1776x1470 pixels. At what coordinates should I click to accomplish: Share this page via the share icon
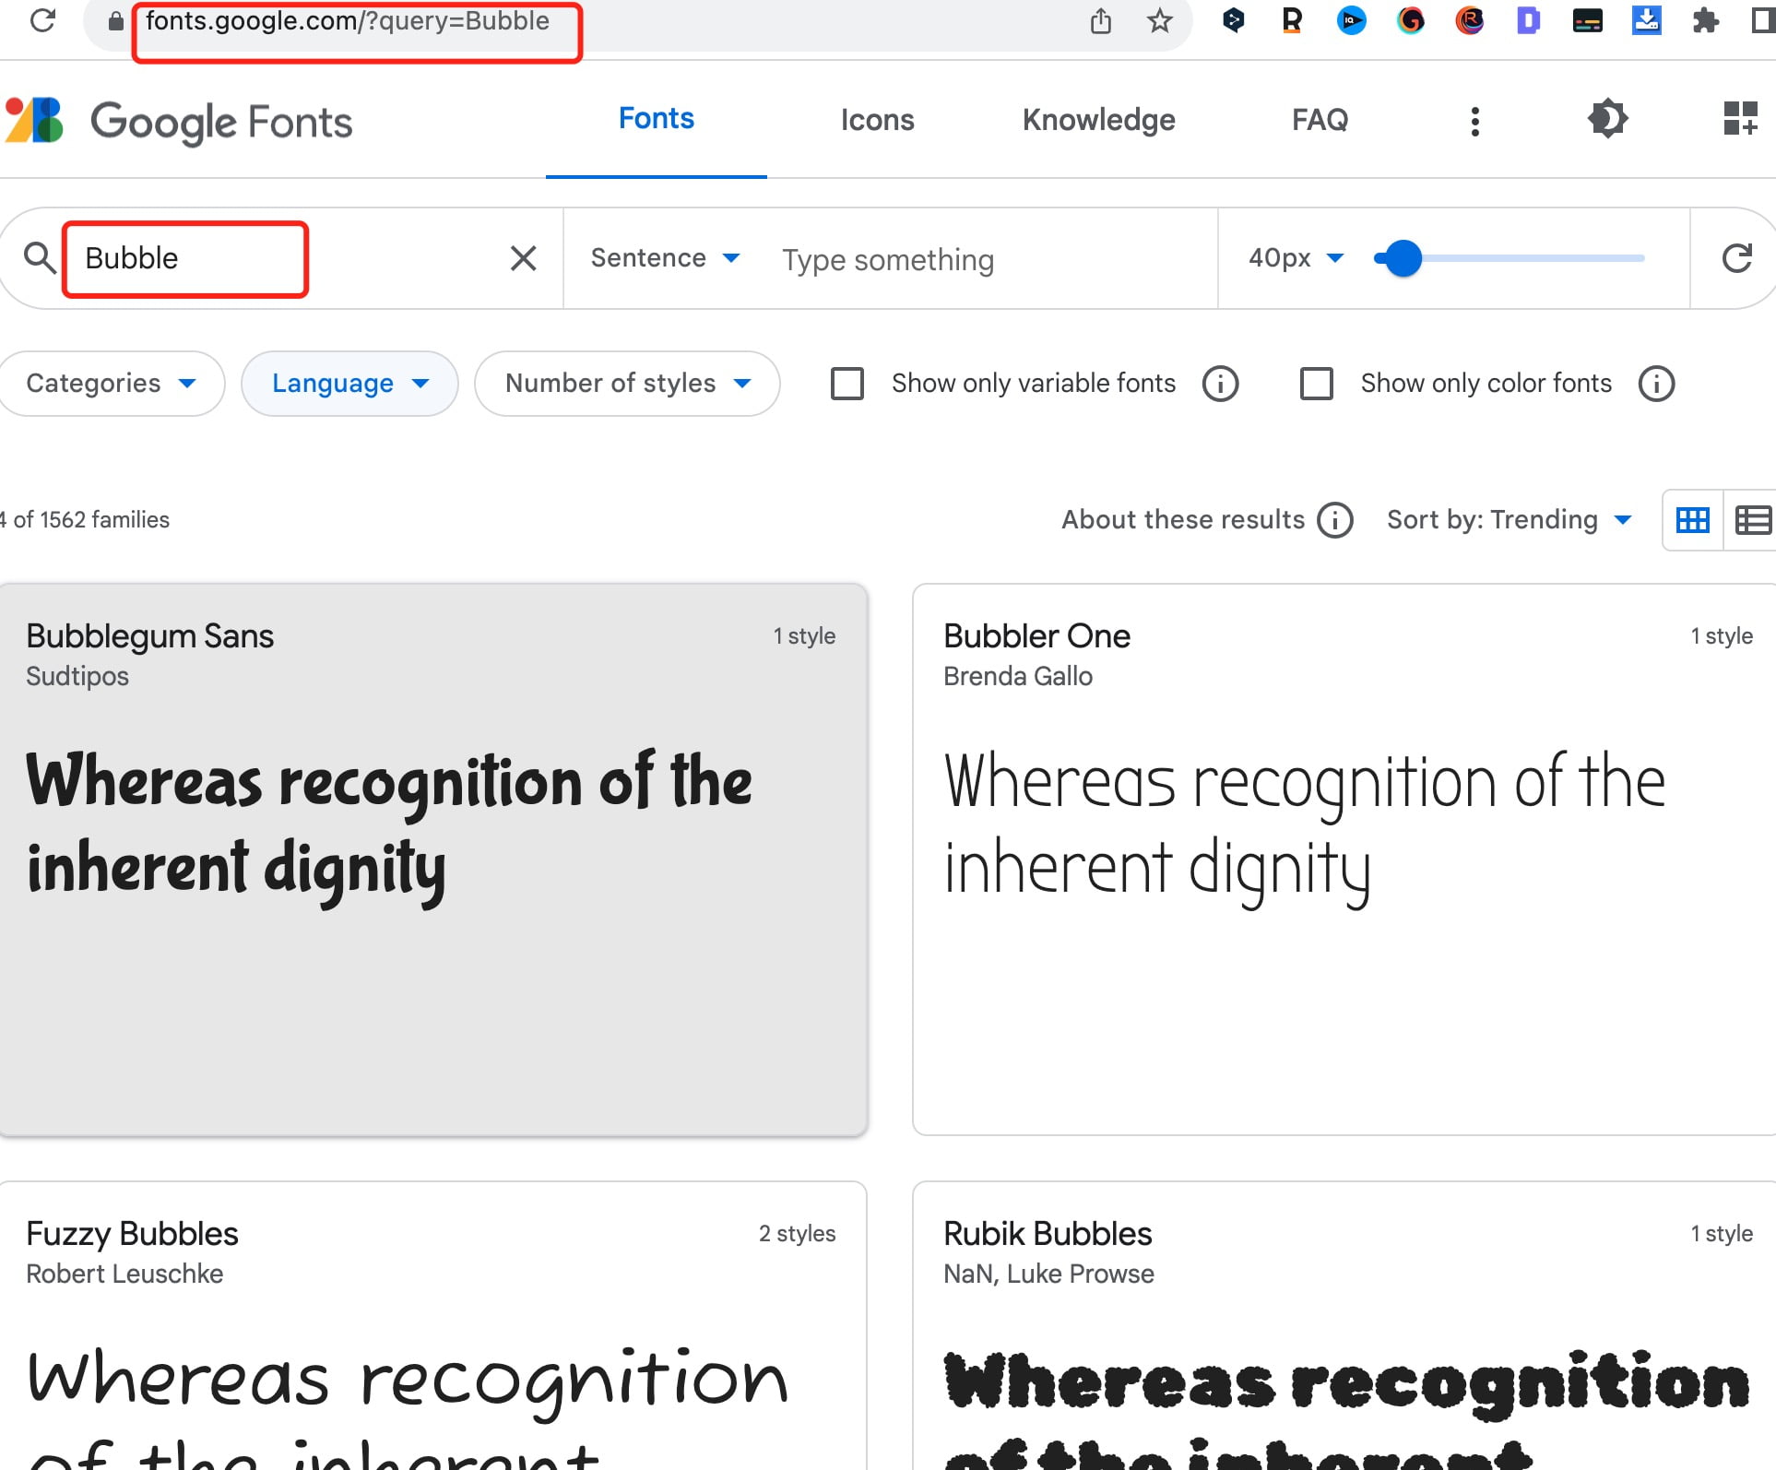[1100, 20]
